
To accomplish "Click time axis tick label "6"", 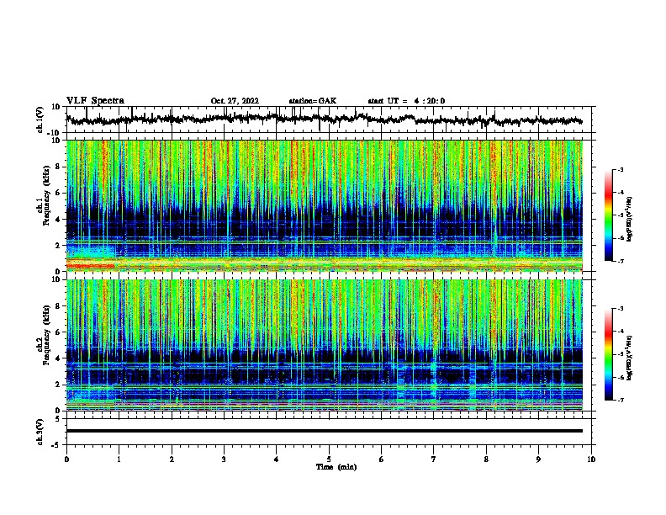I will (382, 459).
